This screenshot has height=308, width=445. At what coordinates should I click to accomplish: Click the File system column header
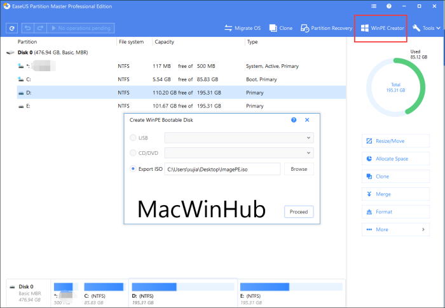point(131,42)
